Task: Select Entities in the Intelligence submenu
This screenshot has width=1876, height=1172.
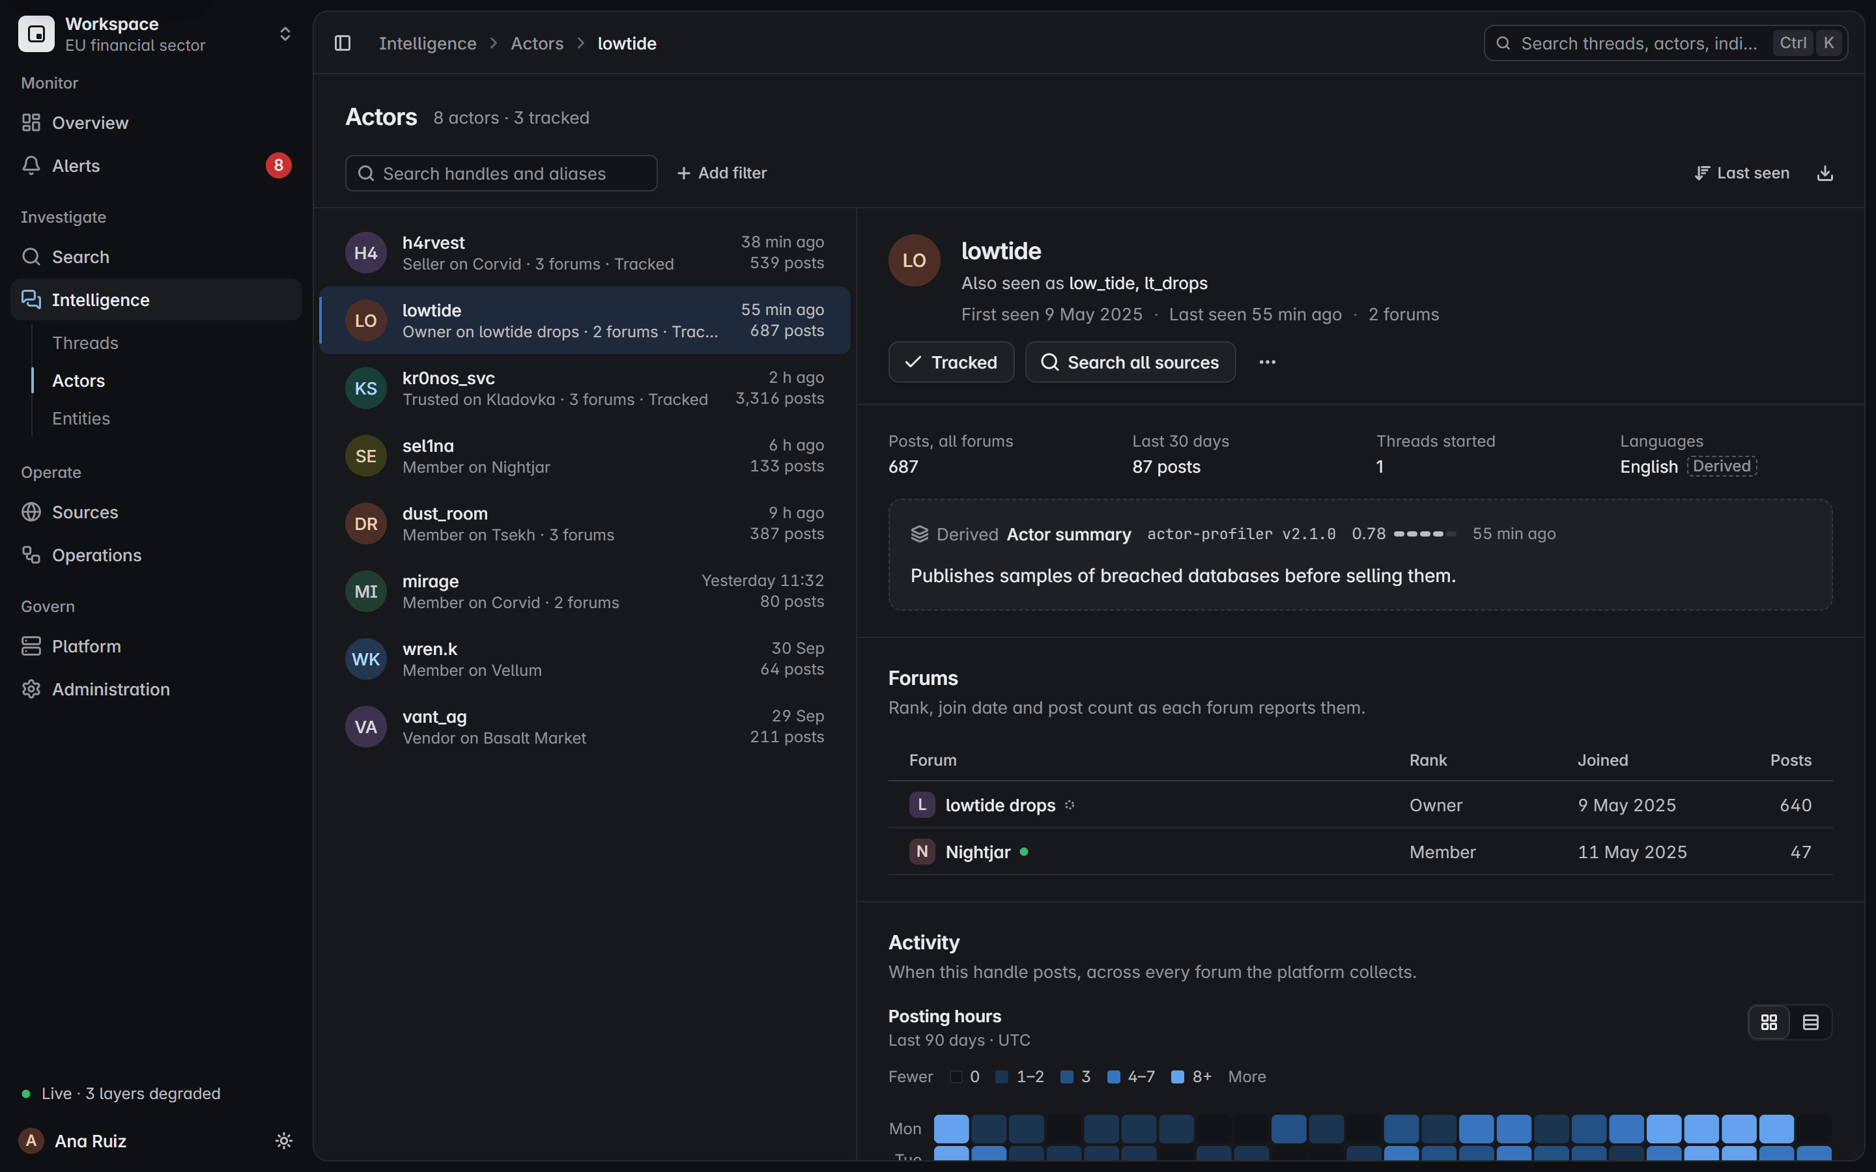Action: [81, 419]
